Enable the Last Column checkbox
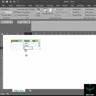 (x=84, y=12)
